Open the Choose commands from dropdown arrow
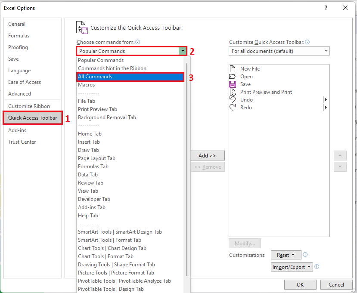The height and width of the screenshot is (293, 357). pyautogui.click(x=183, y=51)
